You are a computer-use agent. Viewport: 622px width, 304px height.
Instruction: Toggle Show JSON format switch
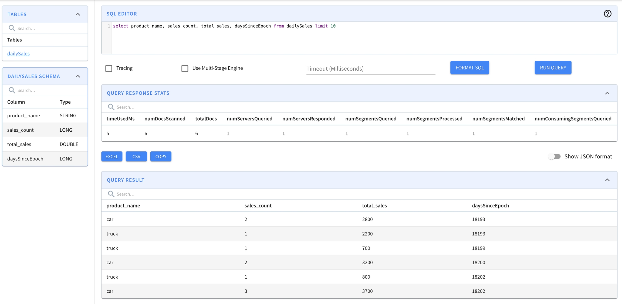(555, 156)
